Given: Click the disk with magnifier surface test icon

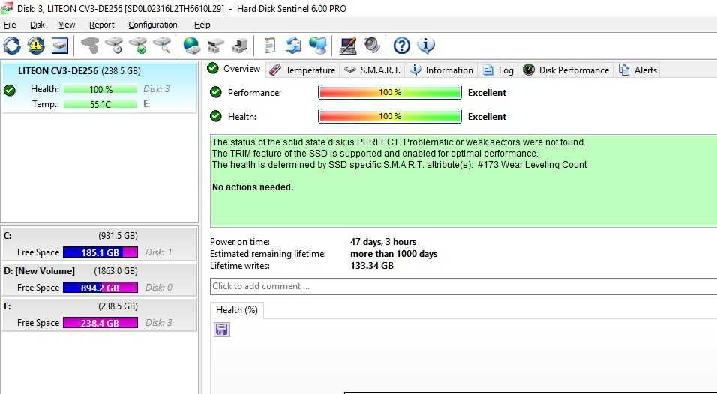Looking at the screenshot, I should point(162,46).
